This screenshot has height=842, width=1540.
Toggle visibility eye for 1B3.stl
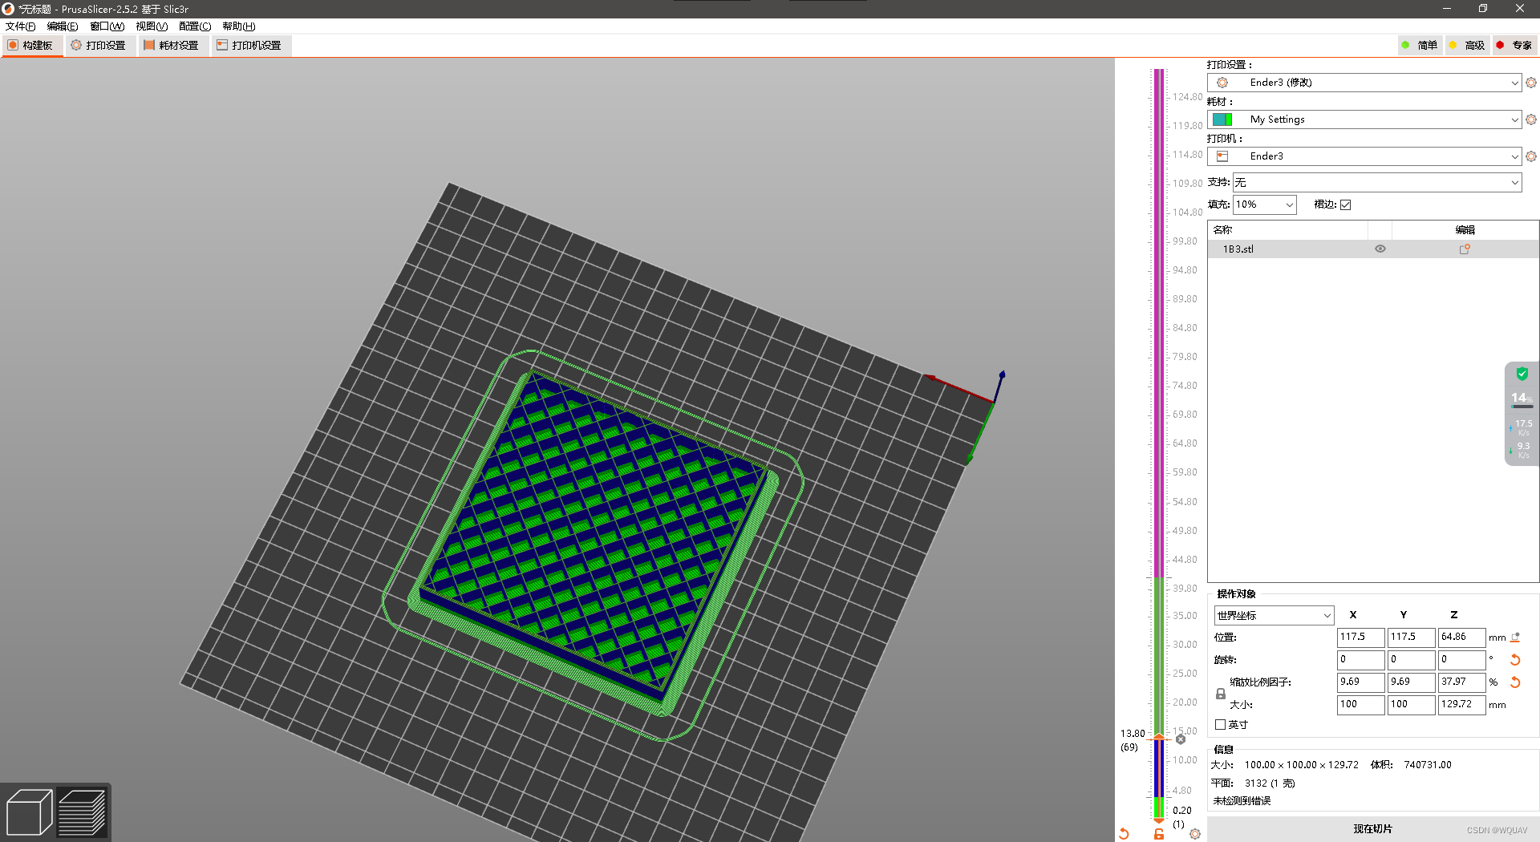point(1380,249)
